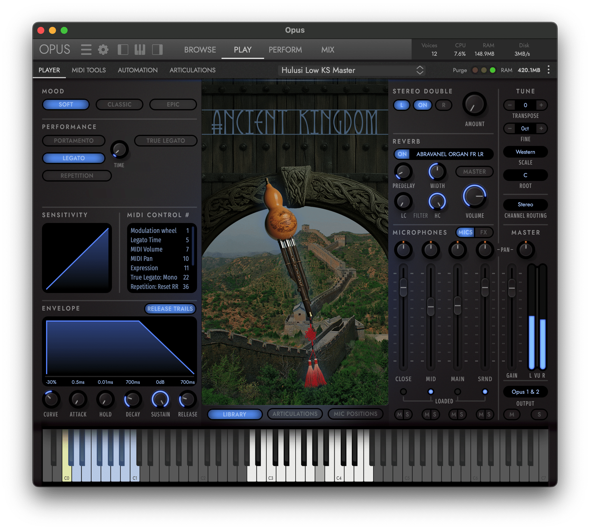Viewport: 590px width, 530px height.
Task: Decrease transpose with the minus button
Action: [510, 105]
